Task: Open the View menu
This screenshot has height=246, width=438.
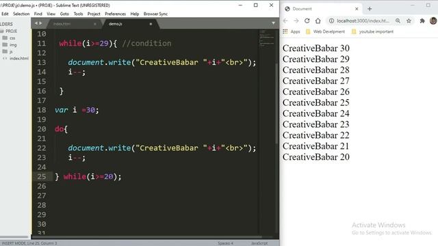Action: [51, 14]
